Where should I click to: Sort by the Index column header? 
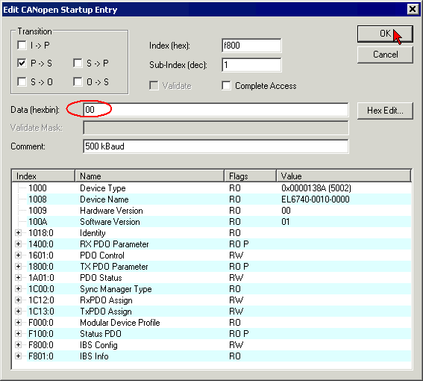click(x=43, y=176)
